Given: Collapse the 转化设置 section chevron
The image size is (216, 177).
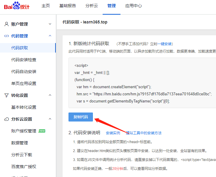Looking at the screenshot, I should coord(50,95).
